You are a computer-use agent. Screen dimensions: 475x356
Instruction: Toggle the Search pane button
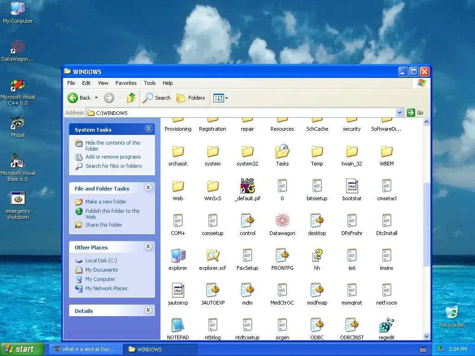coord(156,98)
